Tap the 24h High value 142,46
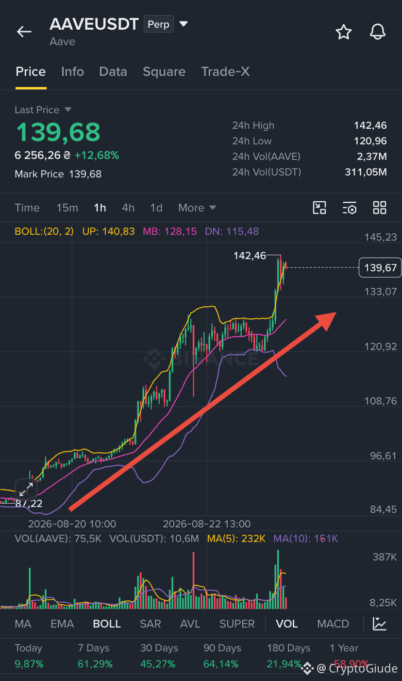Image resolution: width=402 pixels, height=681 pixels. pyautogui.click(x=370, y=125)
